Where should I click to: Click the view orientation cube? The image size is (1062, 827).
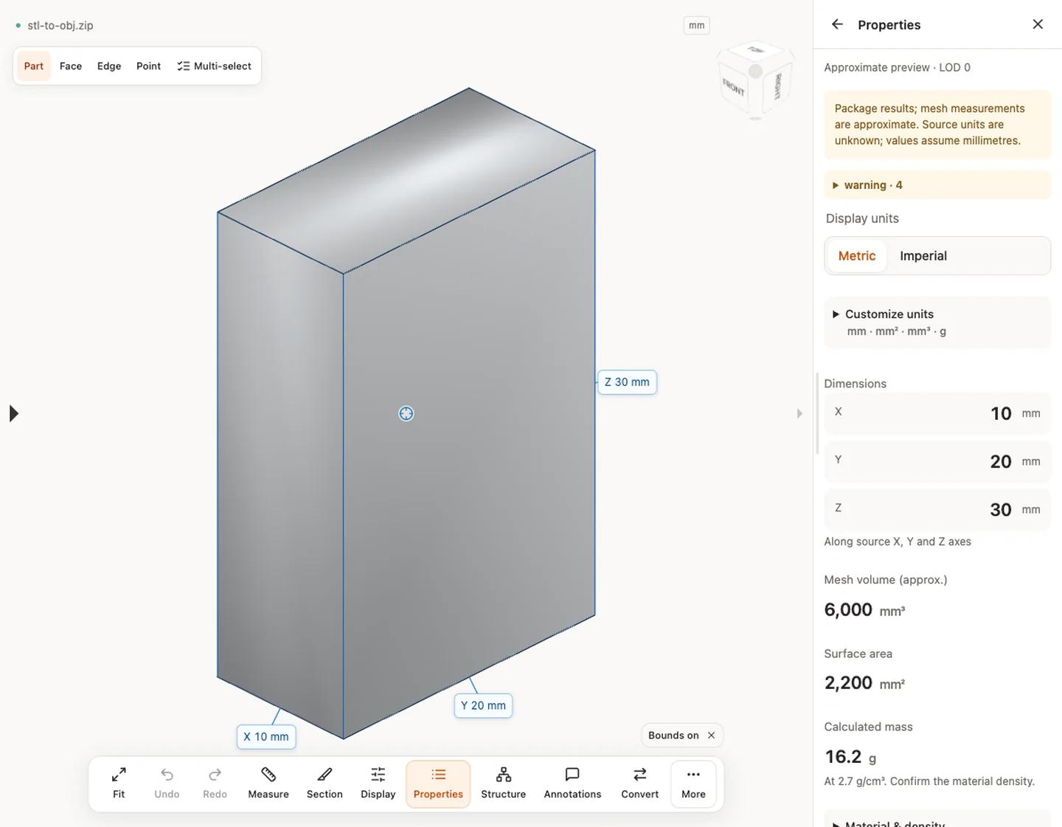(x=755, y=81)
